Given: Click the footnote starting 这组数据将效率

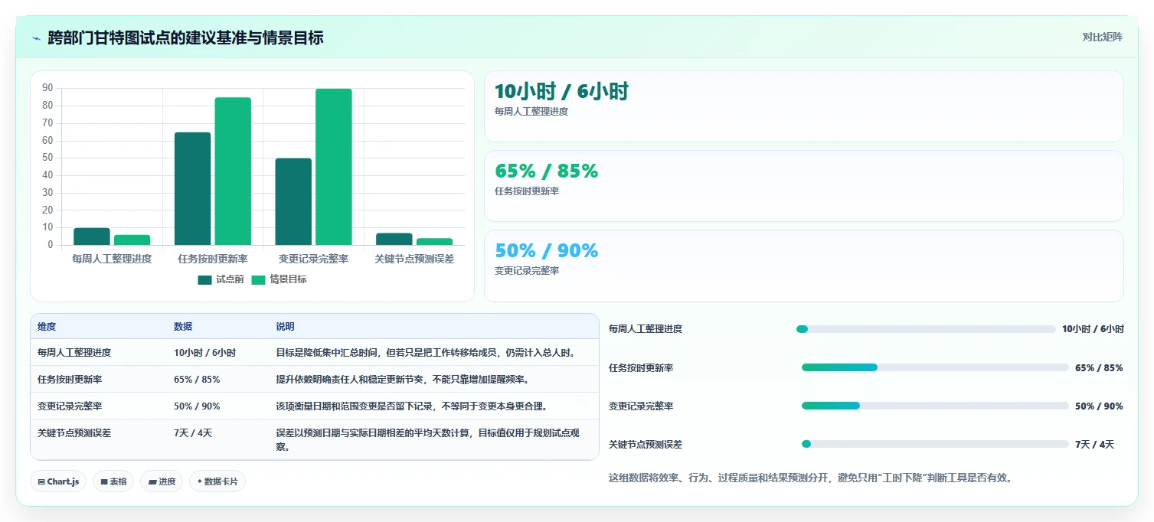Looking at the screenshot, I should coord(810,478).
